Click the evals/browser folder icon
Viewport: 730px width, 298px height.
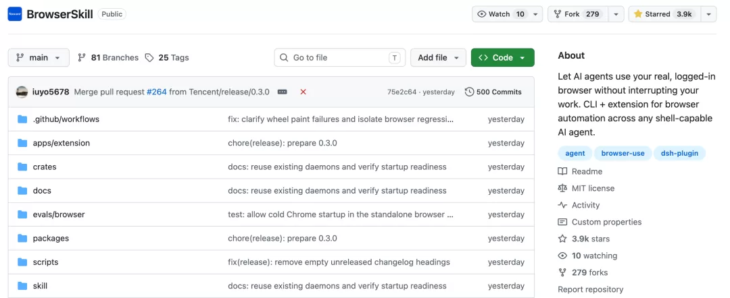(x=22, y=214)
